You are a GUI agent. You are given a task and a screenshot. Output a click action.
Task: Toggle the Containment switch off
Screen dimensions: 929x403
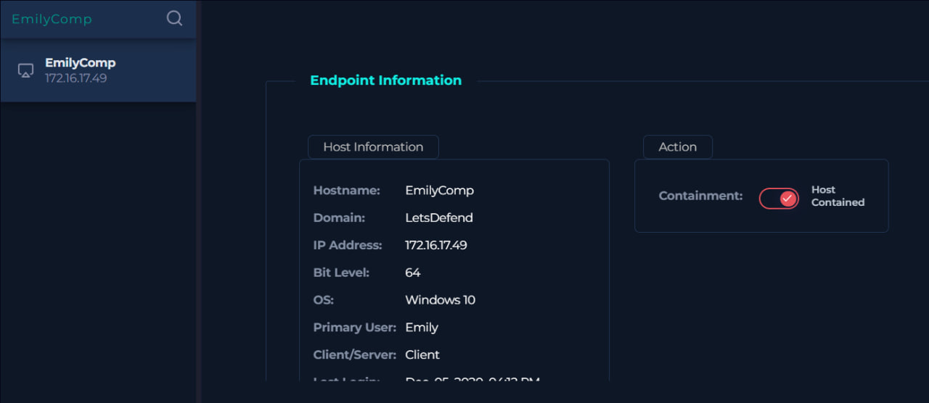[x=779, y=198]
